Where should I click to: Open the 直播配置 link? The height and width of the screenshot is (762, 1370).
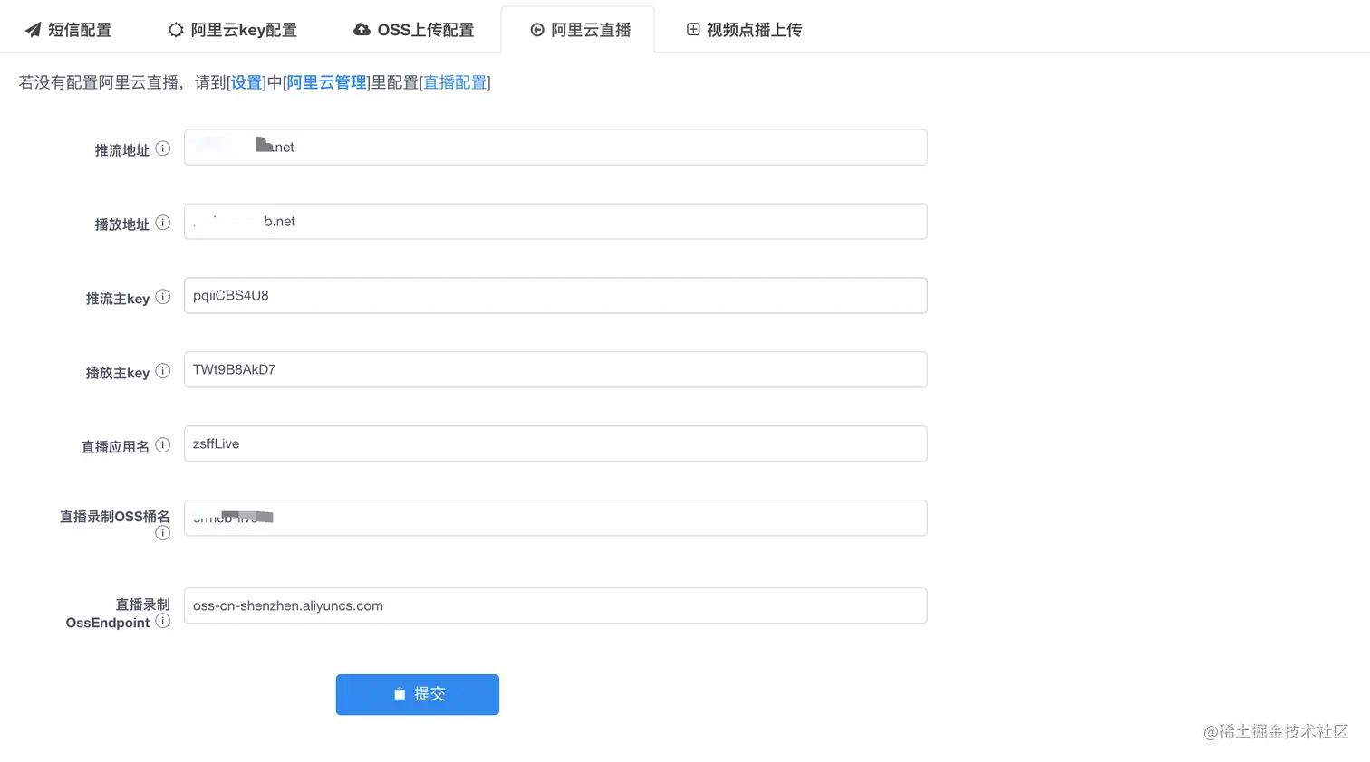click(x=455, y=82)
